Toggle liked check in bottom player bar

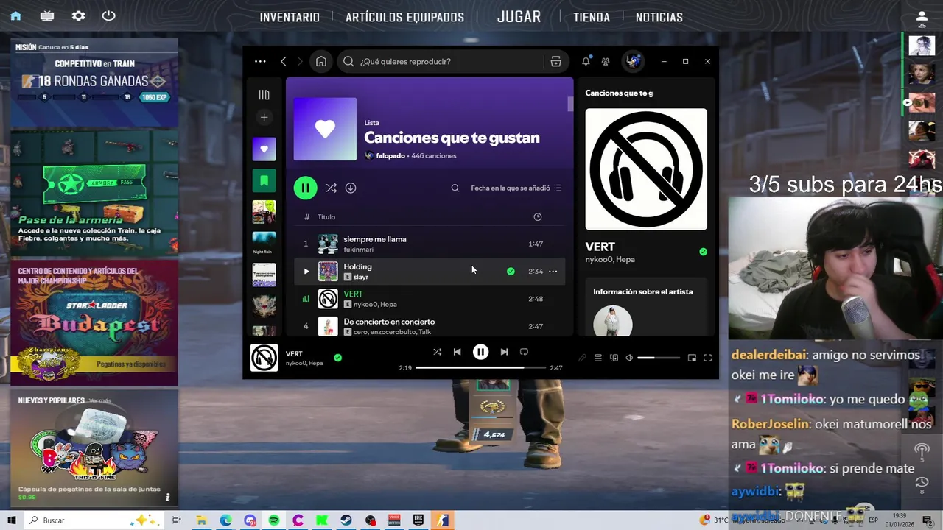(x=337, y=358)
